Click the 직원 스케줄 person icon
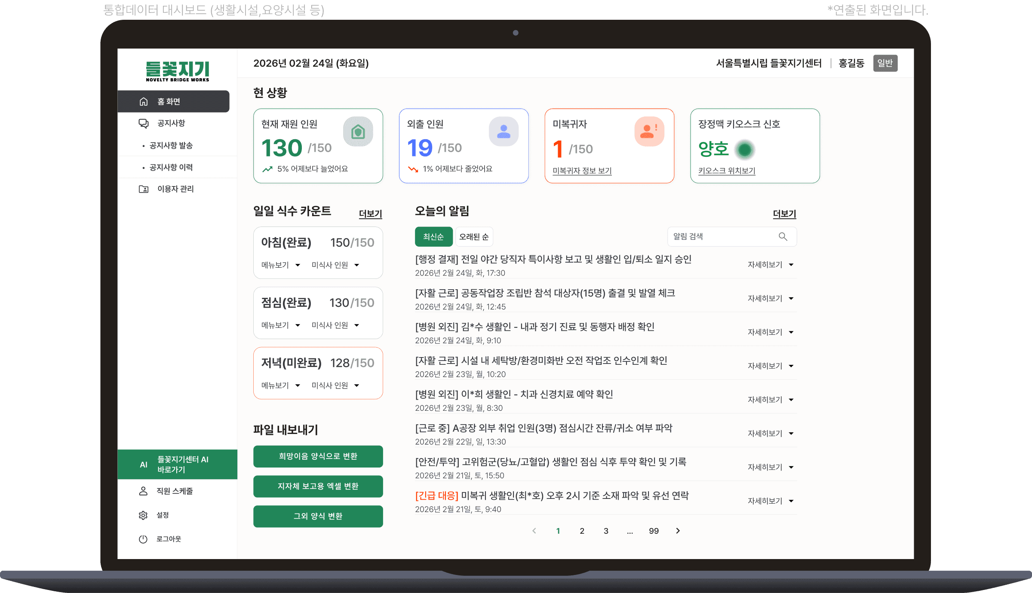1032x593 pixels. click(x=143, y=491)
